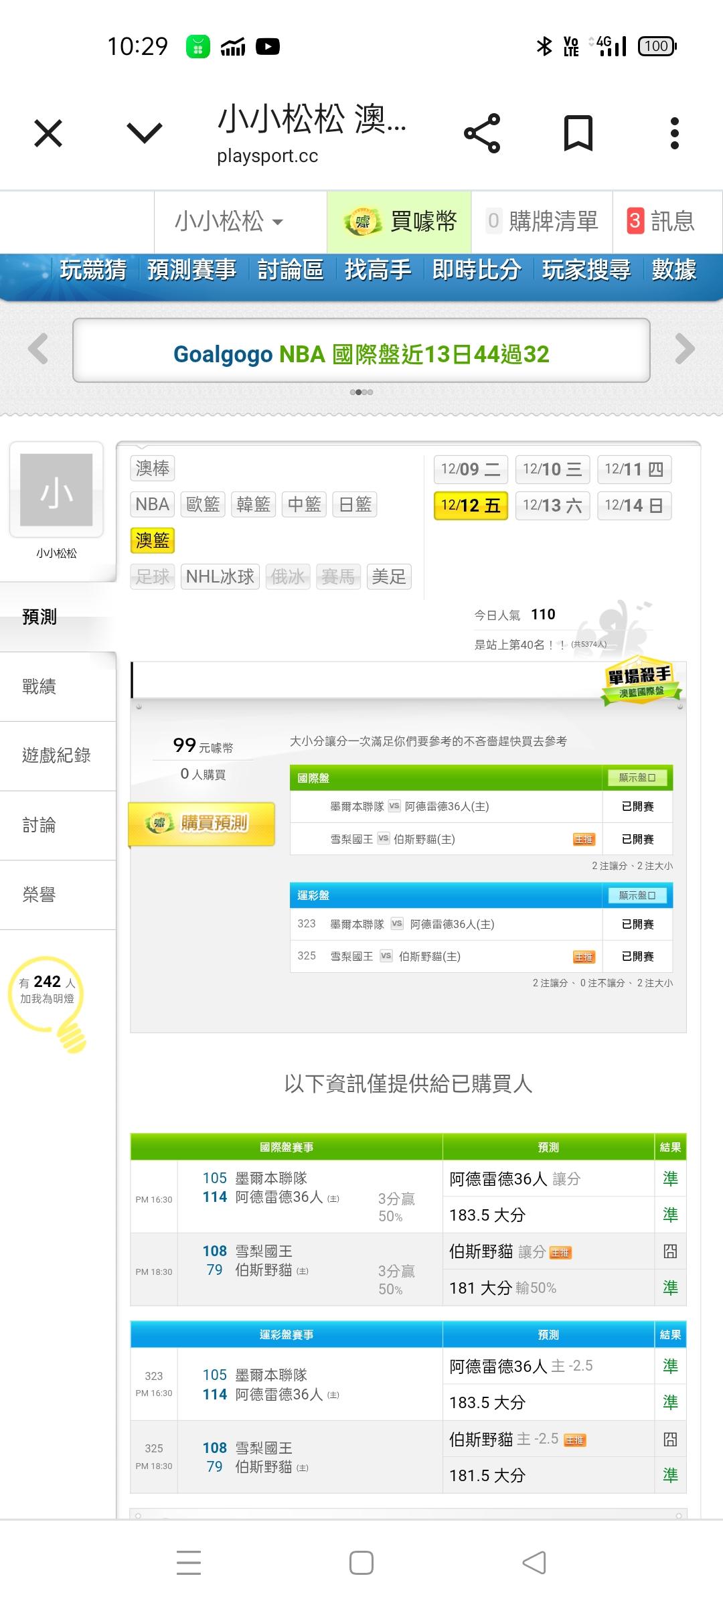Open 戰績 sidebar tab
This screenshot has height=1607, width=723.
(x=58, y=686)
